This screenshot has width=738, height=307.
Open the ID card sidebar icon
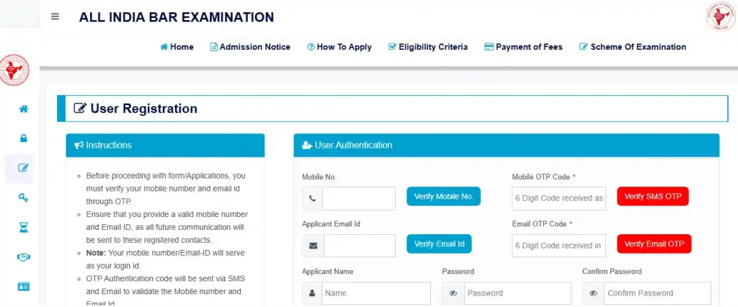click(23, 286)
